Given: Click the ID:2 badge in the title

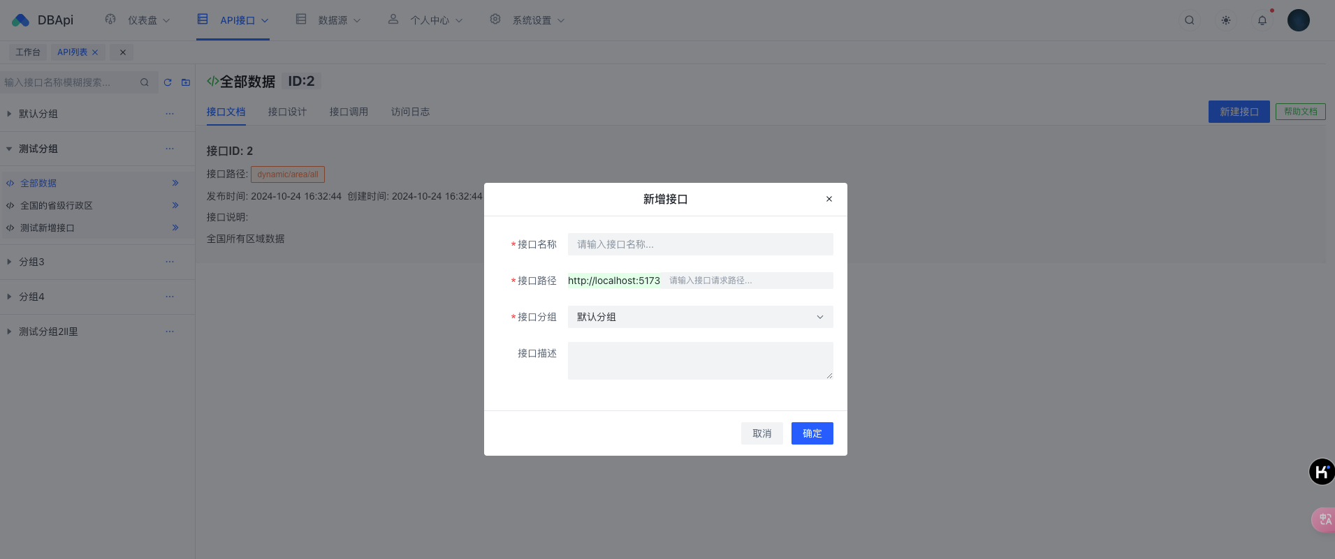Looking at the screenshot, I should point(301,81).
